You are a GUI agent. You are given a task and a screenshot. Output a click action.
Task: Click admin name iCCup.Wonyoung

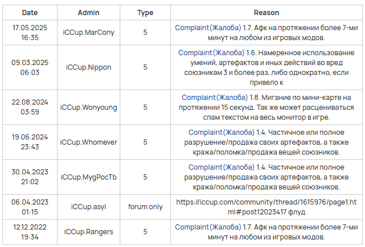[x=88, y=108]
